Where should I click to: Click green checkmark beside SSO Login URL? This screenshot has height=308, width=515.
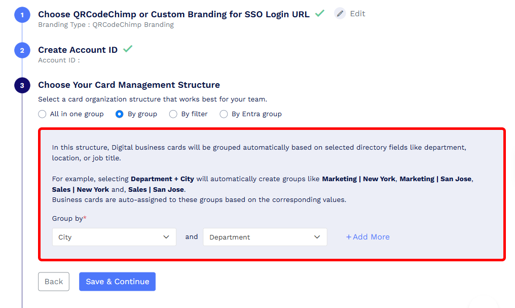[319, 14]
